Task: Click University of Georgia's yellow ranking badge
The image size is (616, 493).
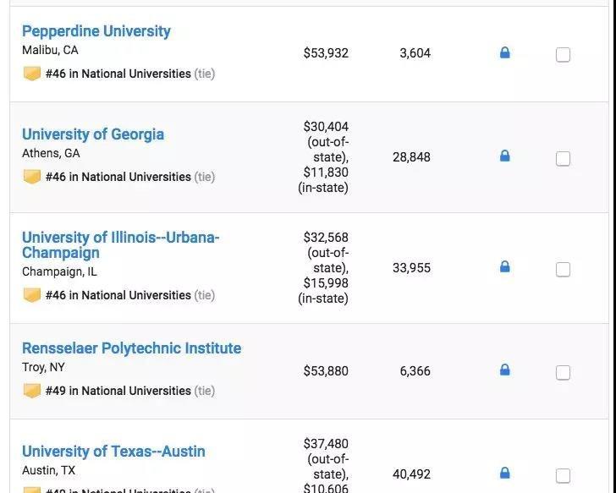Action: pyautogui.click(x=32, y=177)
